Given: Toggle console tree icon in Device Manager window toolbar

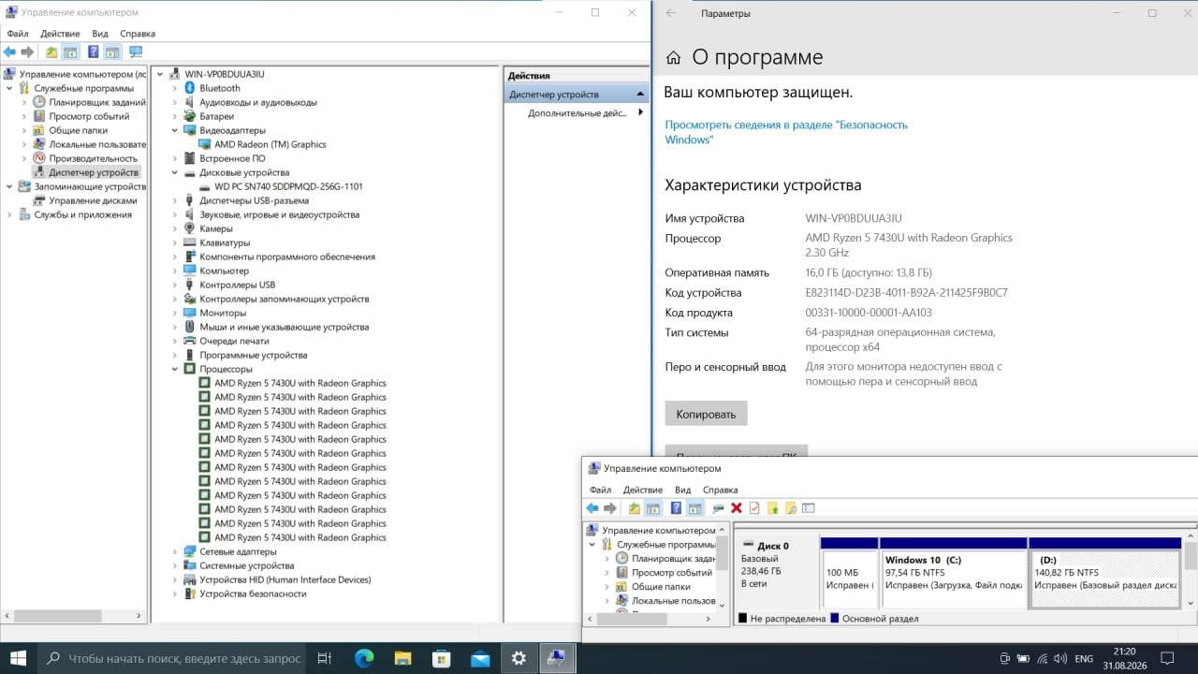Looking at the screenshot, I should 70,52.
